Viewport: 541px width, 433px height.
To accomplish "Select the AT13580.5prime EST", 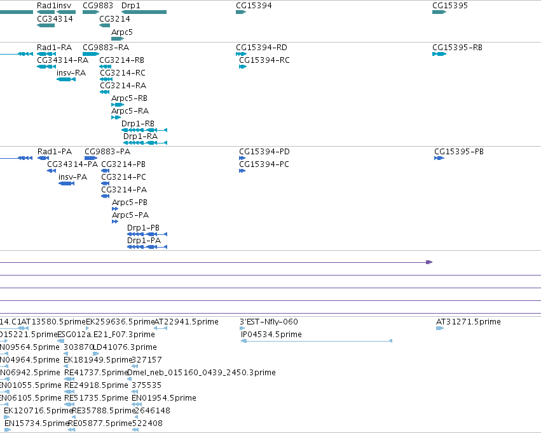I will 53,322.
